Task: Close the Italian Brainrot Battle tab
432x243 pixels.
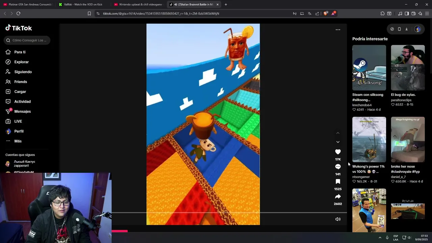Action: (x=217, y=4)
